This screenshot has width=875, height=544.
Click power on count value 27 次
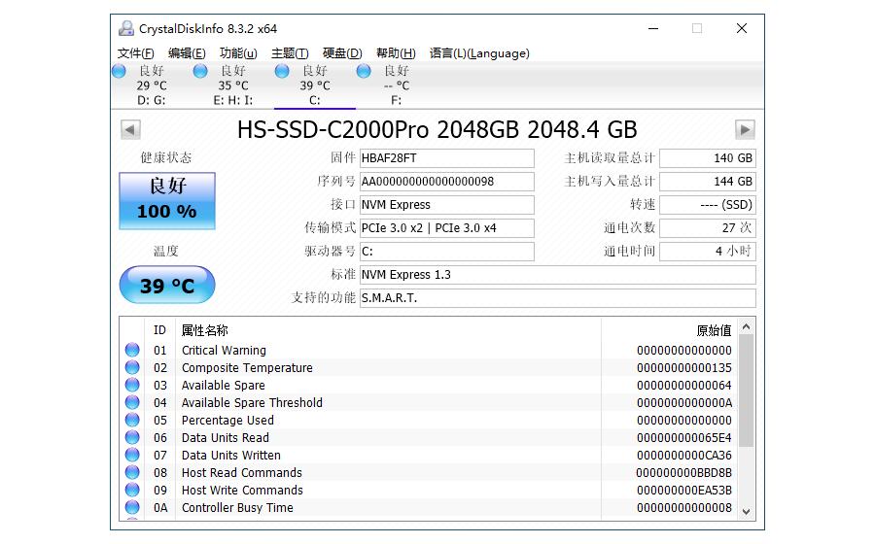[x=708, y=228]
